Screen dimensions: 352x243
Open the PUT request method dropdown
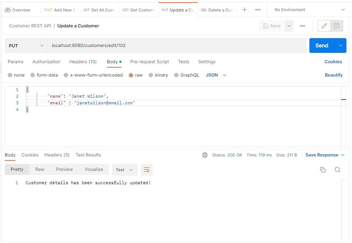pos(26,45)
